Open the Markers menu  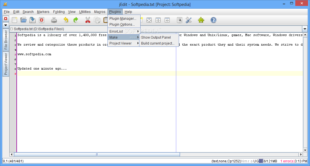[x=43, y=12]
